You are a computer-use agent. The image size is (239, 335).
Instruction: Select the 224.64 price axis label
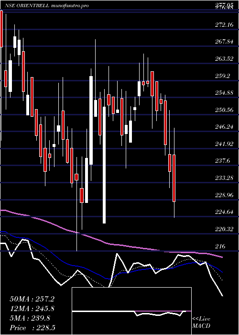coord(224,212)
